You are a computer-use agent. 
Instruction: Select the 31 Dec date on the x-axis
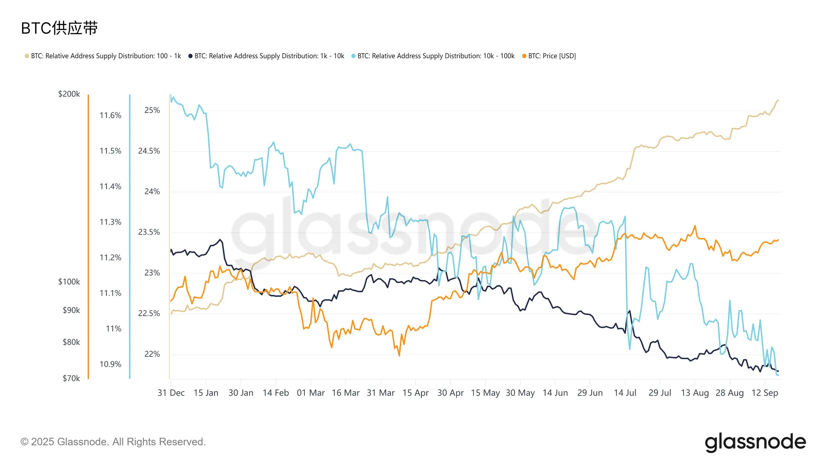pos(171,393)
